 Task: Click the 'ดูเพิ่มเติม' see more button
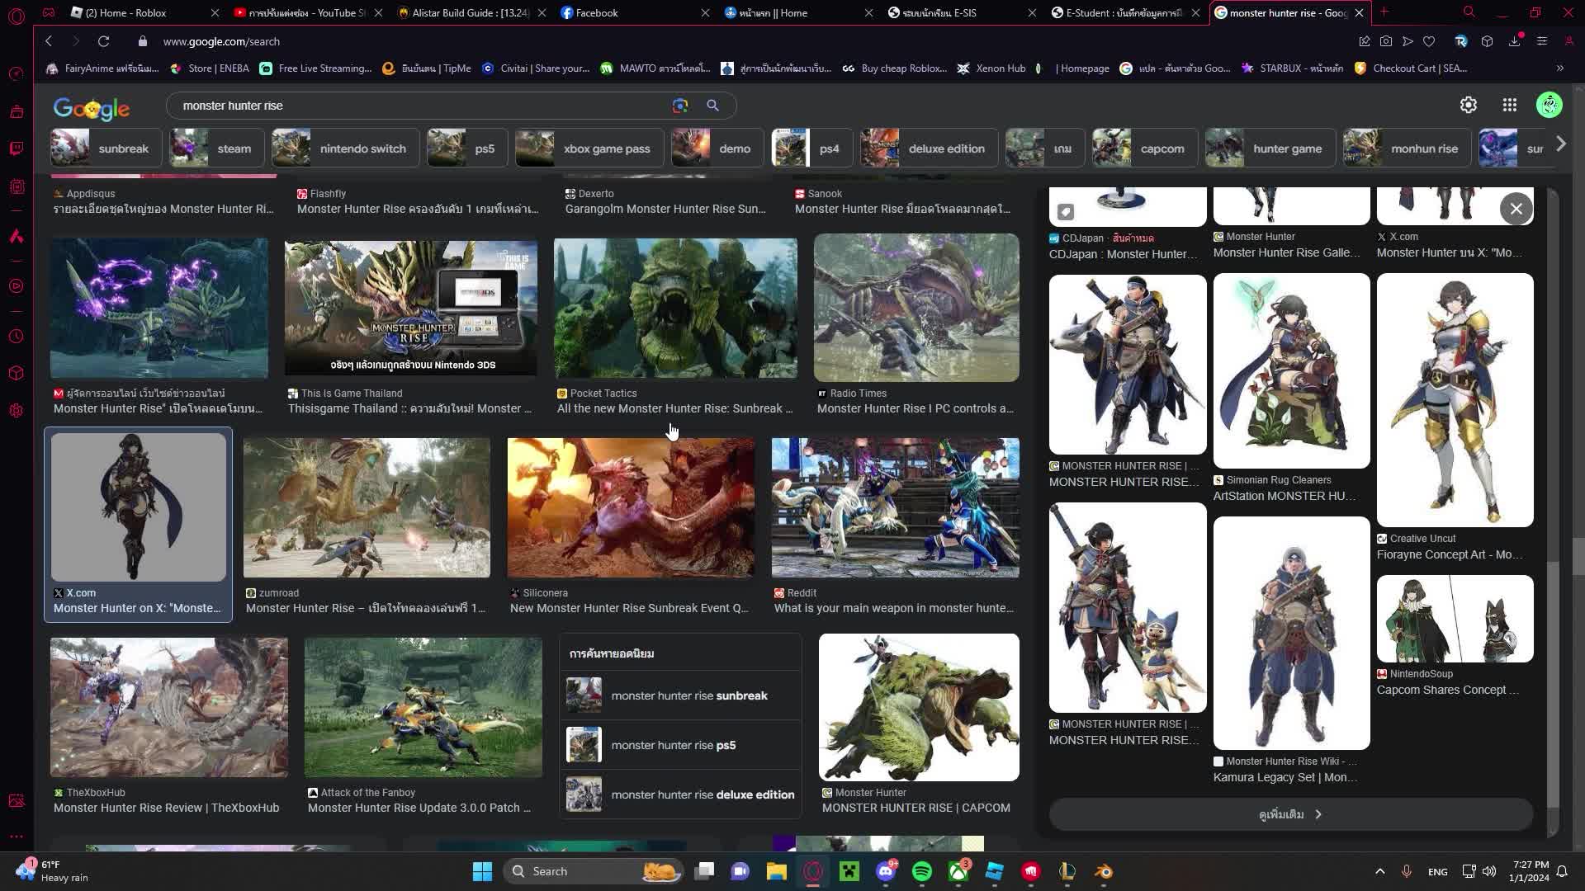point(1290,814)
